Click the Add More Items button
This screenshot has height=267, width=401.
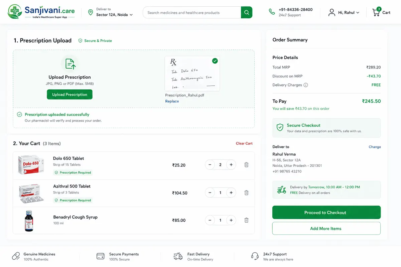[x=326, y=228]
